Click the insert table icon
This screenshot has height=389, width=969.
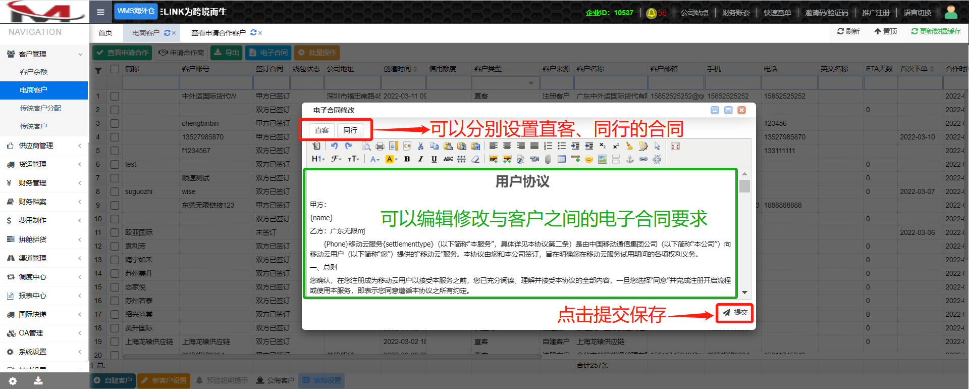[x=561, y=159]
